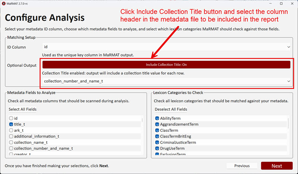Click the Configure Analysis heading

point(45,17)
